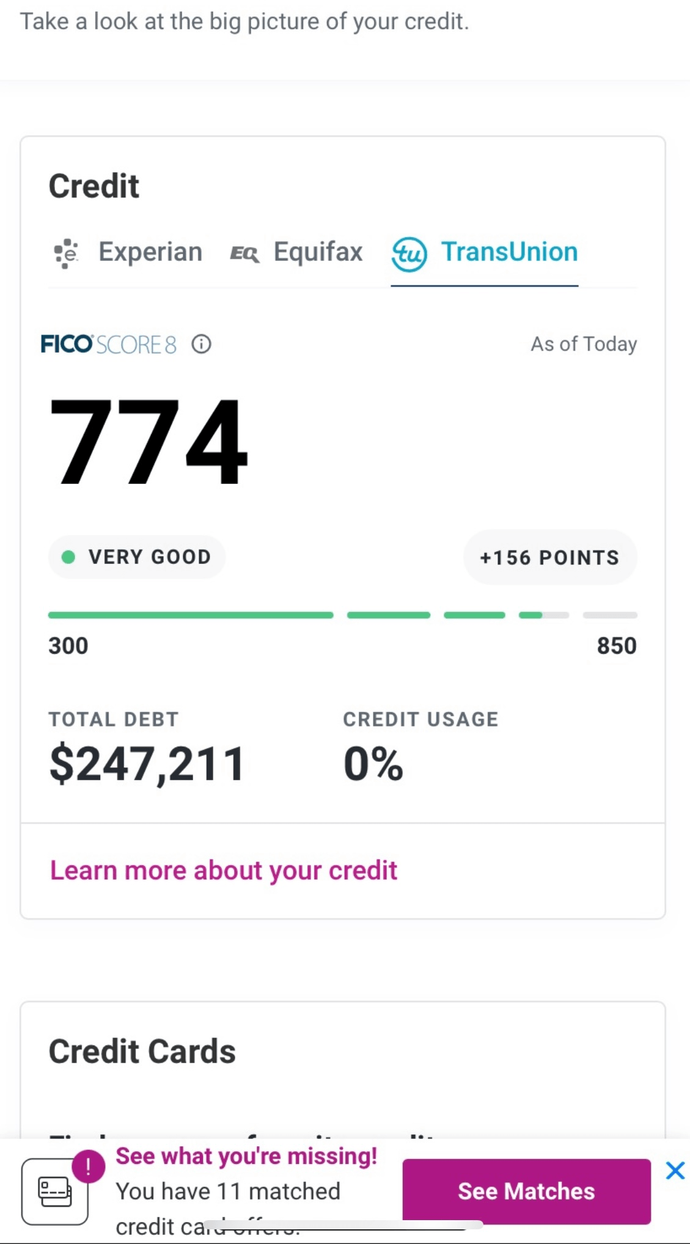
Task: Tap the credit card offers icon
Action: [55, 1191]
